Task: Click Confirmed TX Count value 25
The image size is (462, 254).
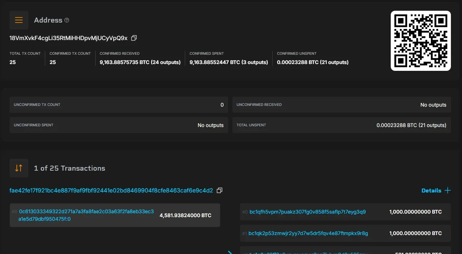Action: point(53,62)
